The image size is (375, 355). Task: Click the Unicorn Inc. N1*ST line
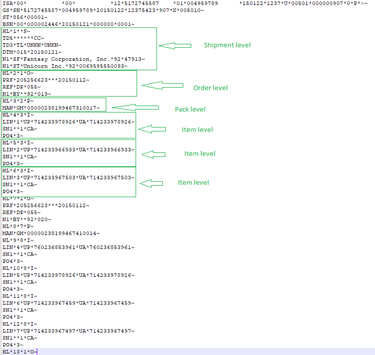pos(65,66)
